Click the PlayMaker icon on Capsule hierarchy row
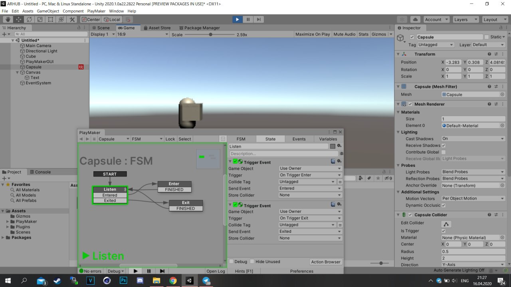This screenshot has height=287, width=511. [x=81, y=67]
